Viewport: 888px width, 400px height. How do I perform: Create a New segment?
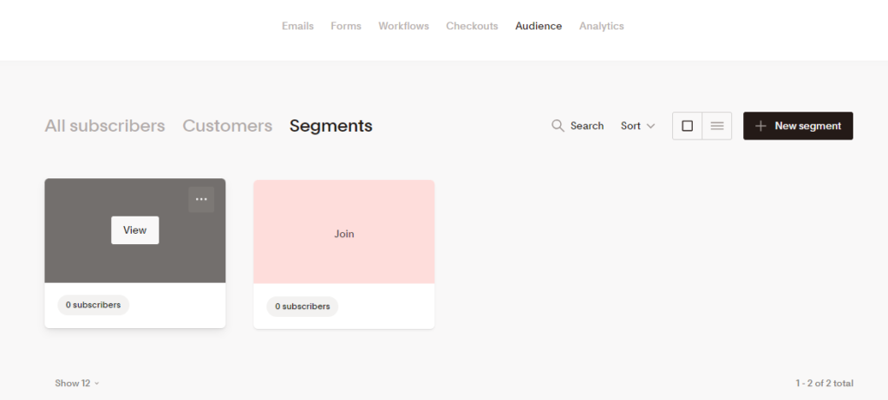tap(798, 126)
